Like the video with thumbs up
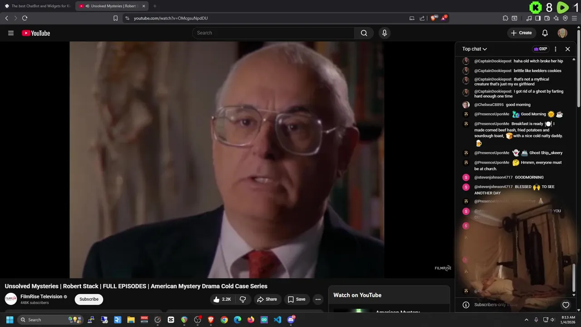Image resolution: width=581 pixels, height=327 pixels. coord(222,299)
